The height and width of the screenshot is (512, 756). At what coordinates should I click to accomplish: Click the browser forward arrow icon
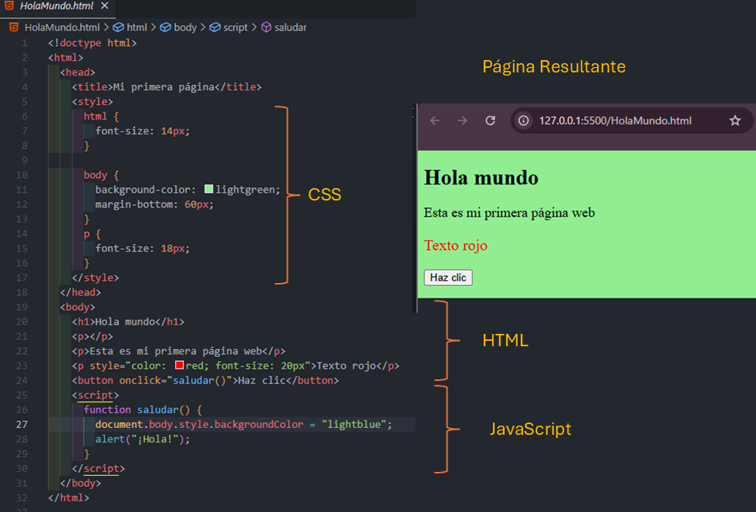point(462,120)
